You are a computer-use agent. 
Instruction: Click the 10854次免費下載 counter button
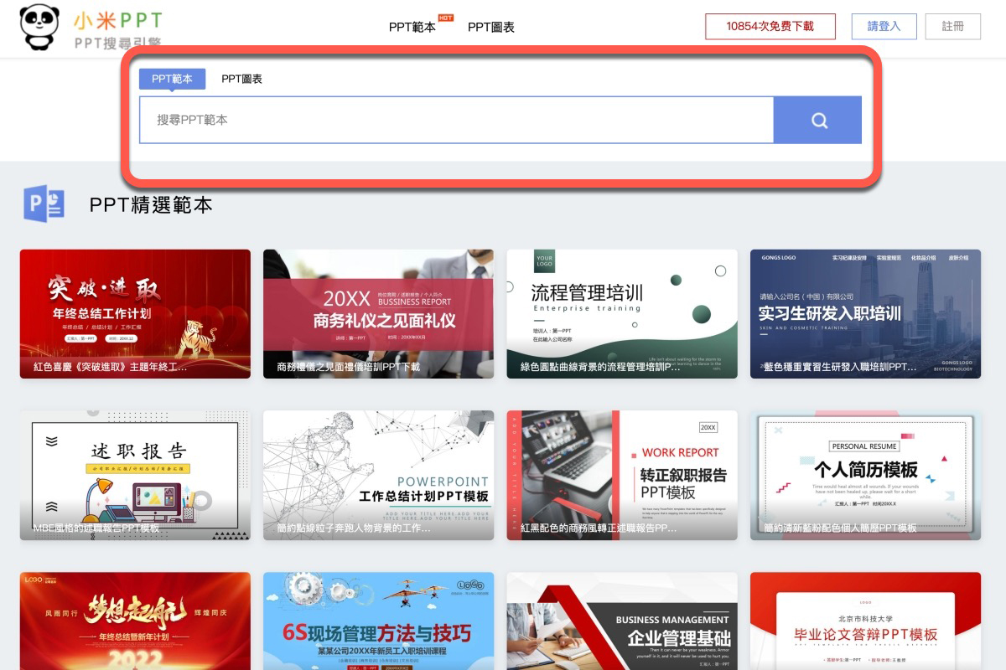770,26
